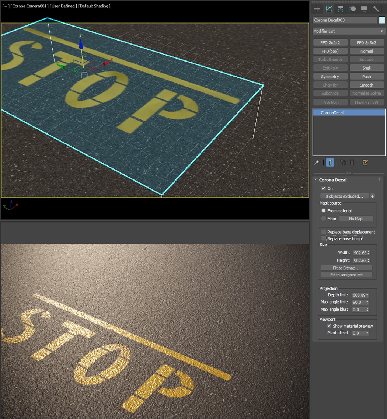Screen dimensions: 387x419
Task: Apply the Symmetry modifier
Action: tap(330, 77)
